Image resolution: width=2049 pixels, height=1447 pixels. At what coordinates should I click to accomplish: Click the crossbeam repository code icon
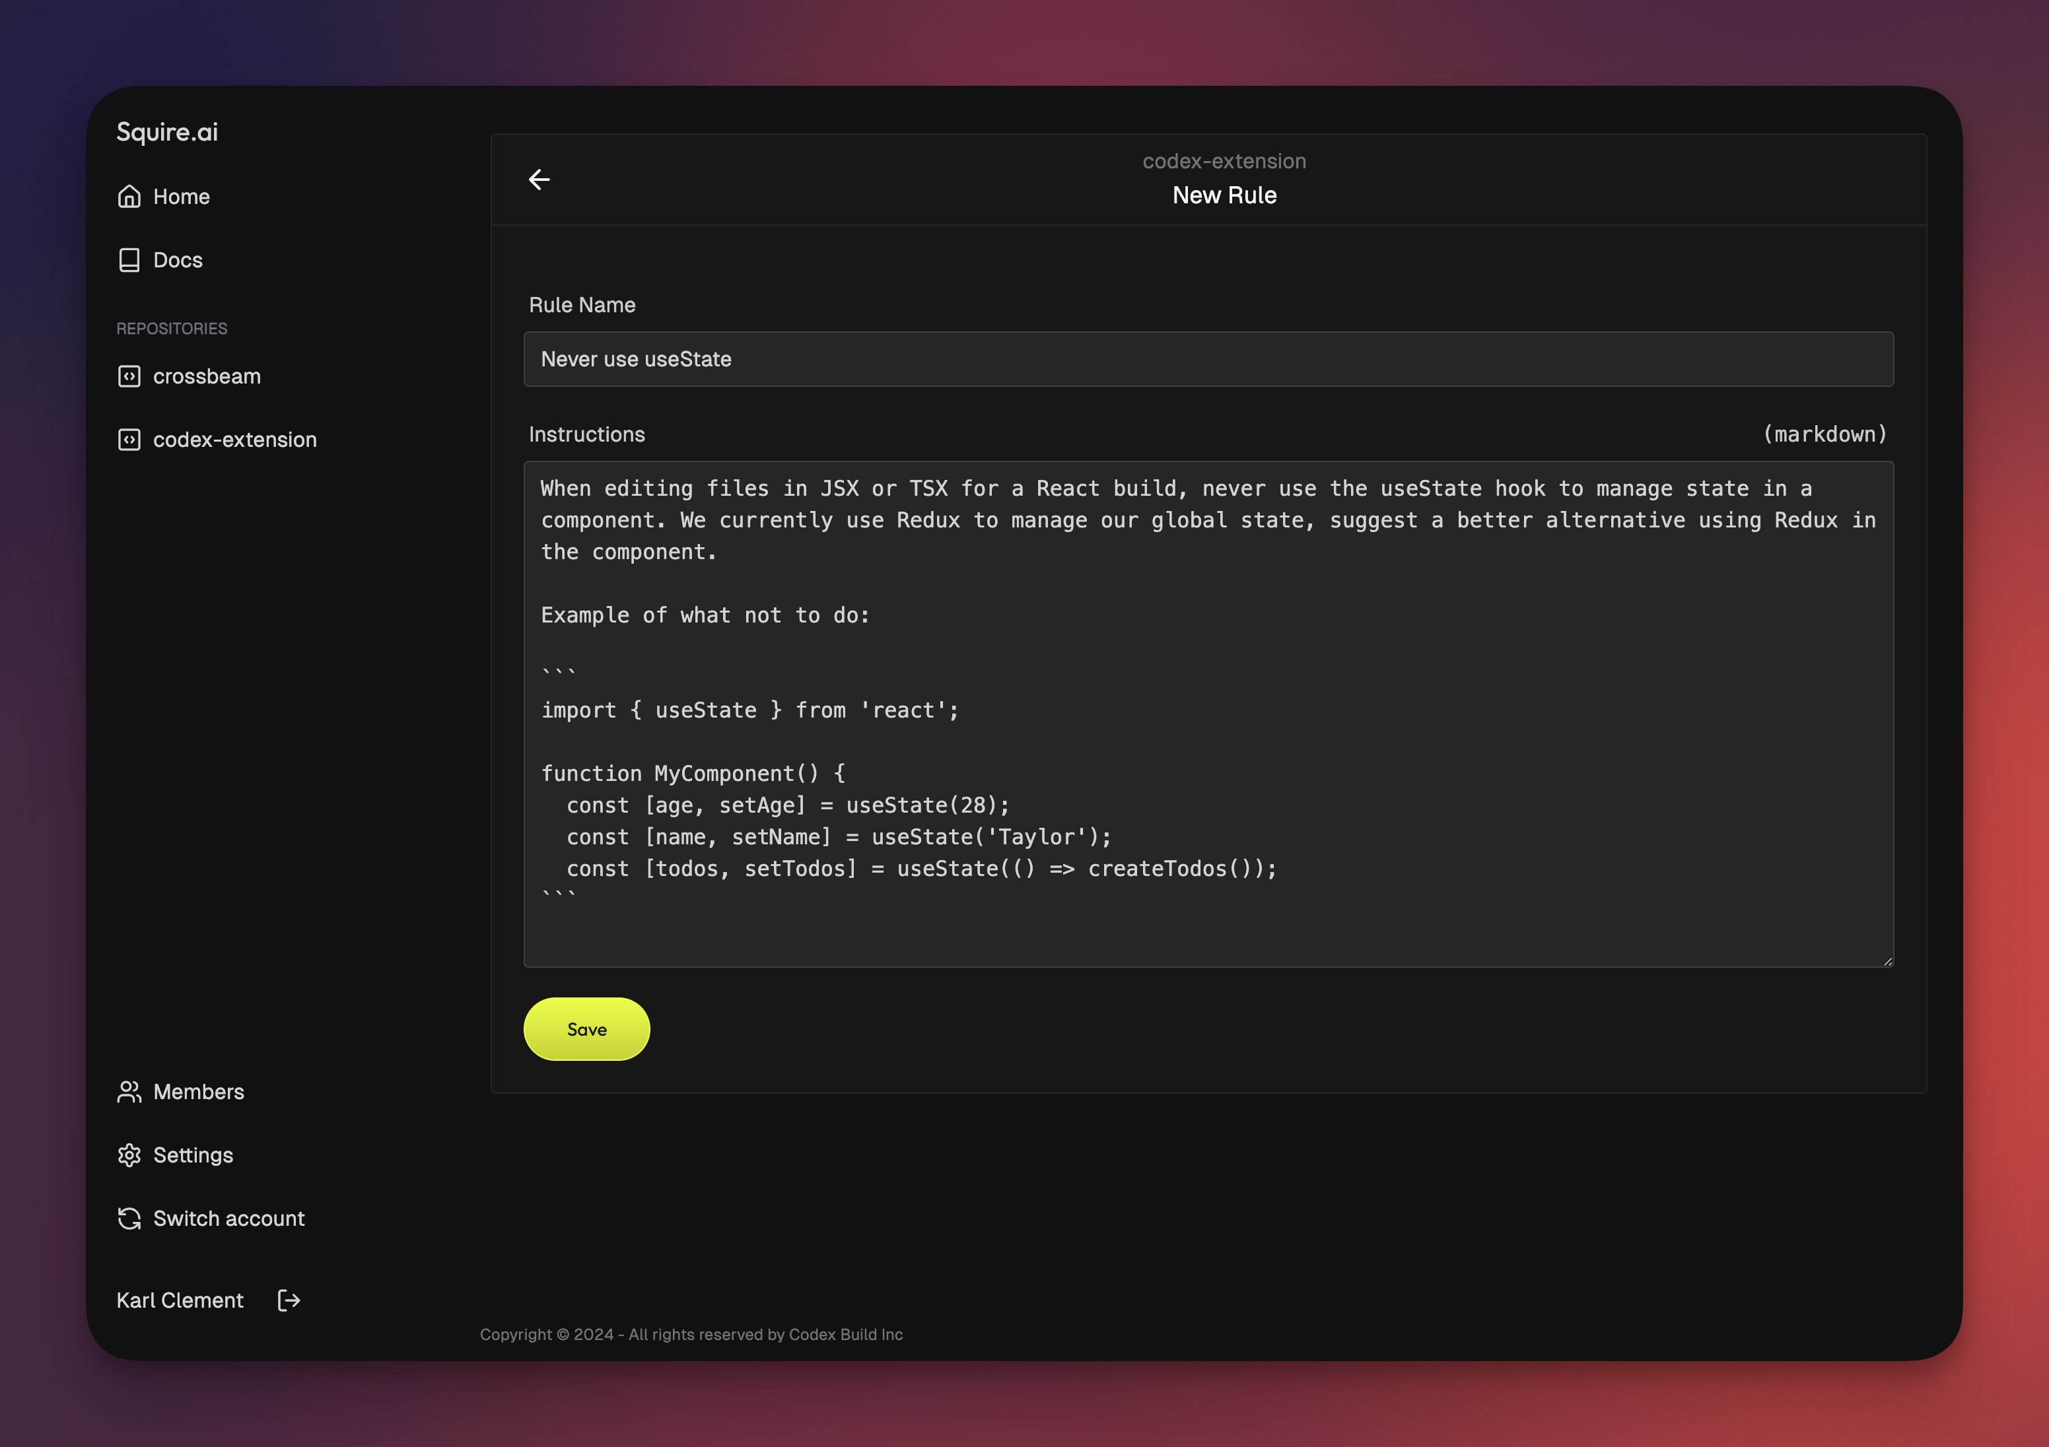pyautogui.click(x=129, y=376)
